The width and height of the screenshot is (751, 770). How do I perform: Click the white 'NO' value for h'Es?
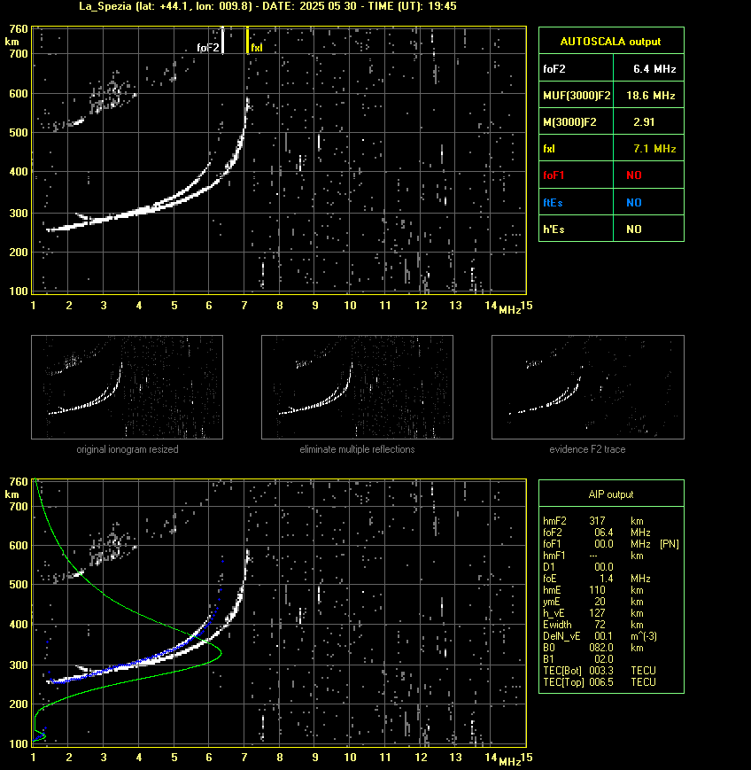tap(634, 229)
